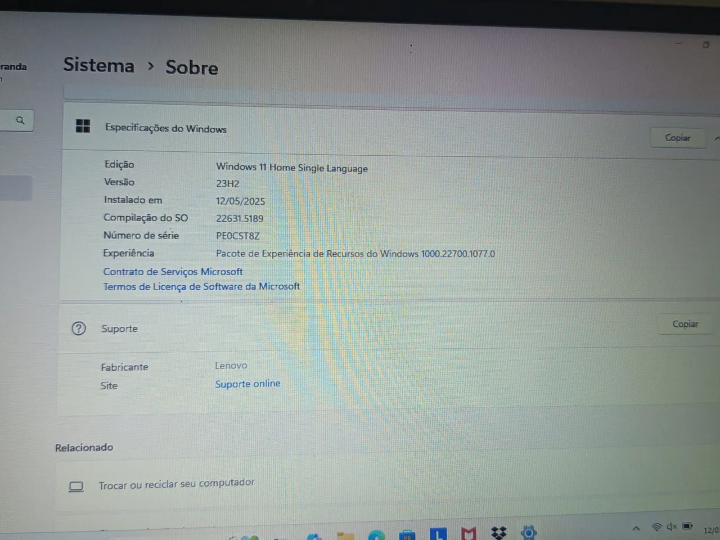Click the Suporte section title
The width and height of the screenshot is (720, 540).
[x=119, y=328]
